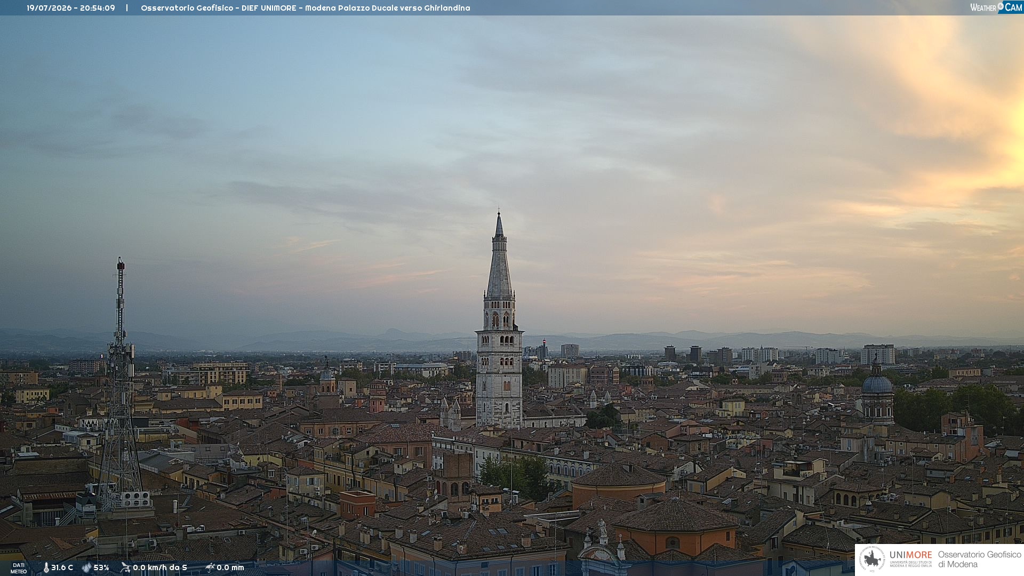
Task: Click the UNIMORE wordmark text
Action: pyautogui.click(x=910, y=555)
